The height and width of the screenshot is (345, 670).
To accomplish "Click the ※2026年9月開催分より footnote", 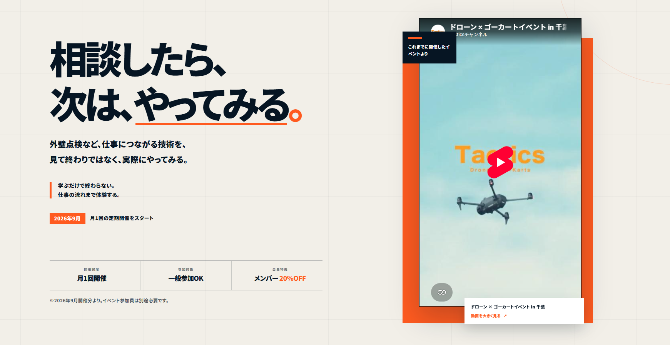I will (110, 301).
